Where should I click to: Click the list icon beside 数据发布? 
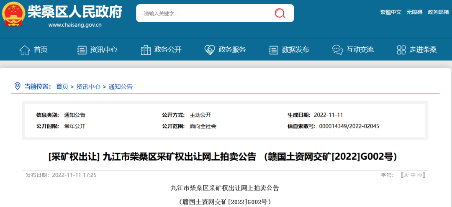(273, 50)
